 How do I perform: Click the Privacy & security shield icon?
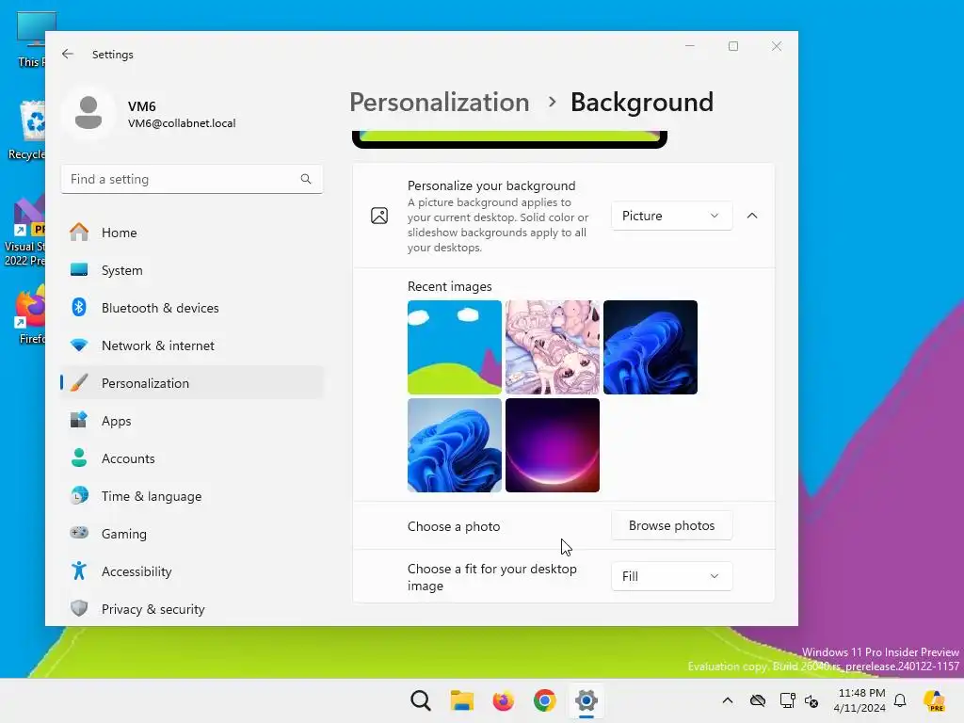(79, 609)
